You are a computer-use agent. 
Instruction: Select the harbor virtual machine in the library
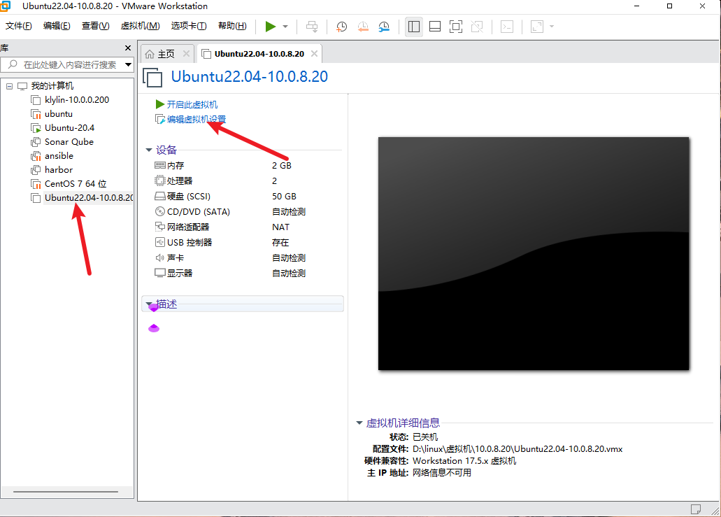[x=59, y=169]
